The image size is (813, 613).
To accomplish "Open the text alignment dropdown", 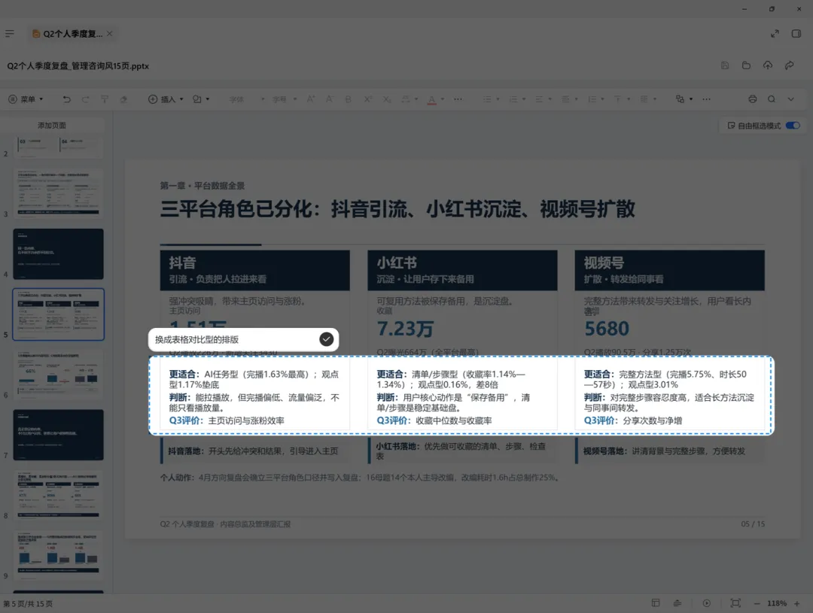I will [543, 99].
